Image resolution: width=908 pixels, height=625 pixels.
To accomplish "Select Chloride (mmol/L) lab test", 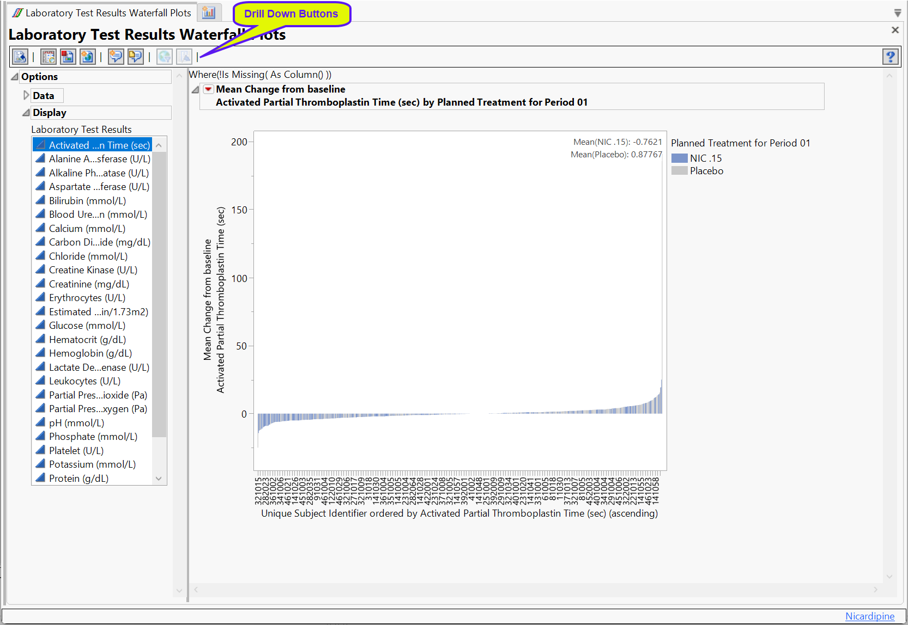I will pyautogui.click(x=92, y=256).
